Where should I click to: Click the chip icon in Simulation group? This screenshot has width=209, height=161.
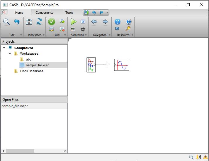pos(83,29)
